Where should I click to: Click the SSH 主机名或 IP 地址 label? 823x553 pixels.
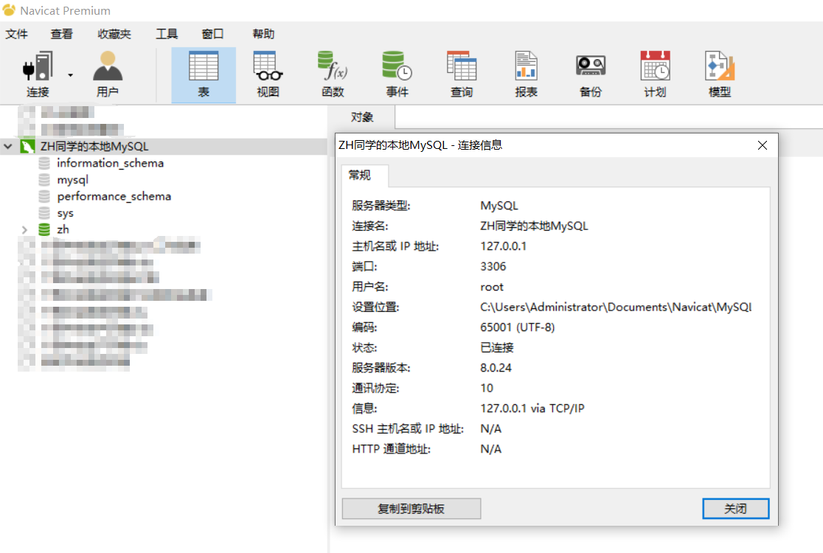pyautogui.click(x=408, y=428)
